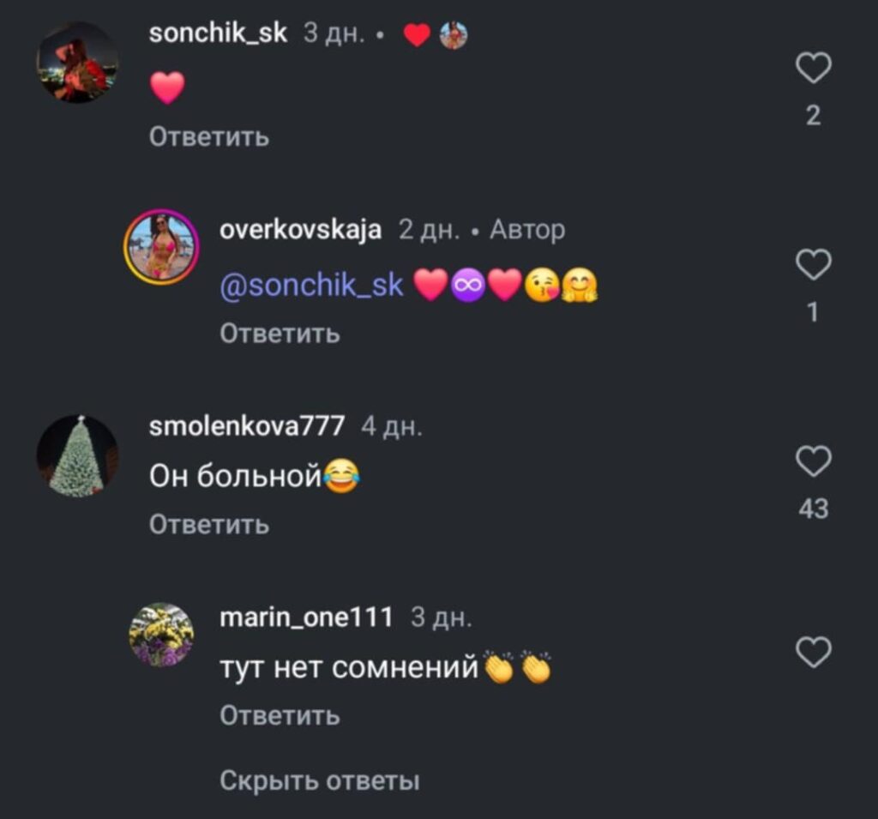Like smolenkova777's comment "Он больной"
878x819 pixels.
[813, 461]
